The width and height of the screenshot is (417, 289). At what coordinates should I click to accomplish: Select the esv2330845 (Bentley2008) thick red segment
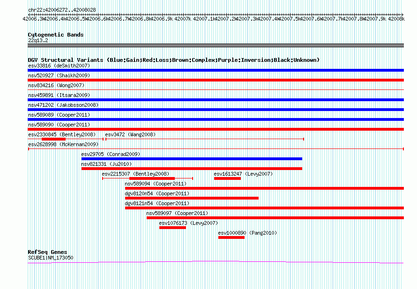click(x=54, y=139)
